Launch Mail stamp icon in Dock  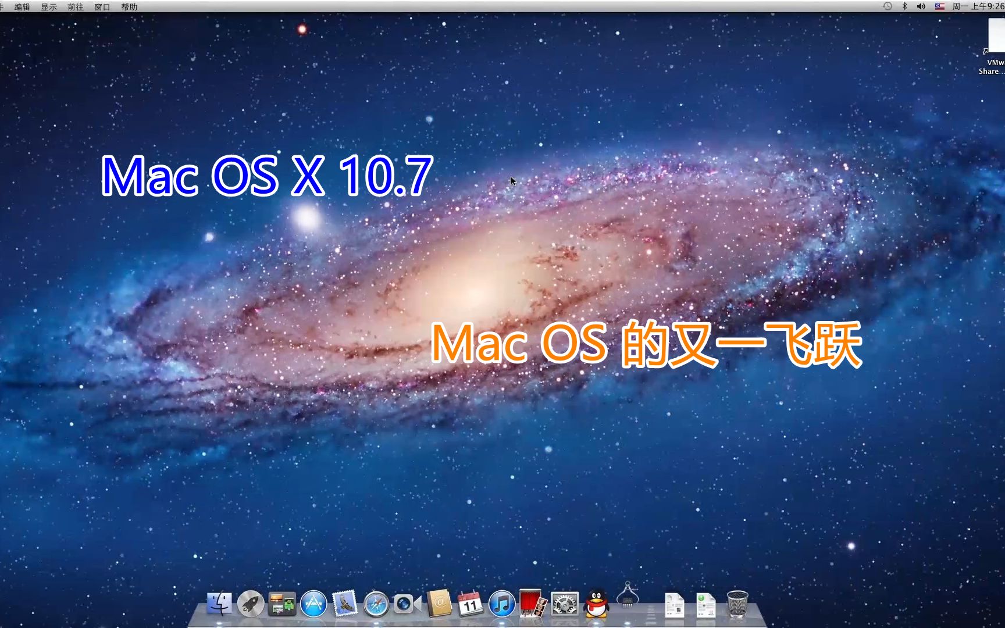pos(345,604)
